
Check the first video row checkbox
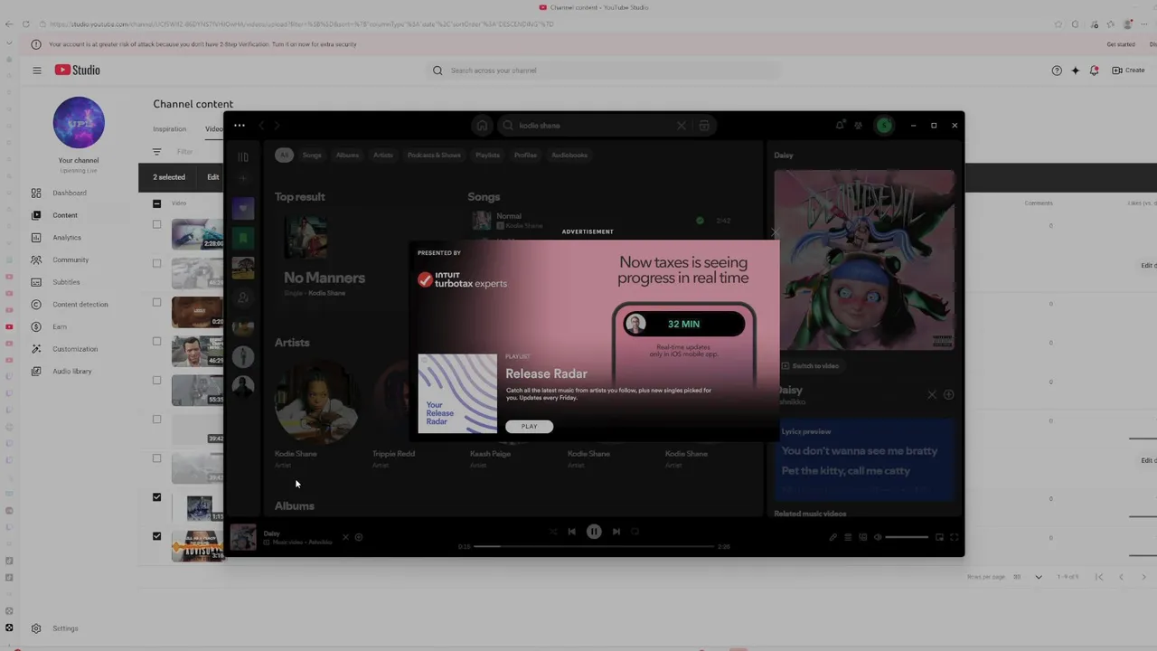click(157, 224)
